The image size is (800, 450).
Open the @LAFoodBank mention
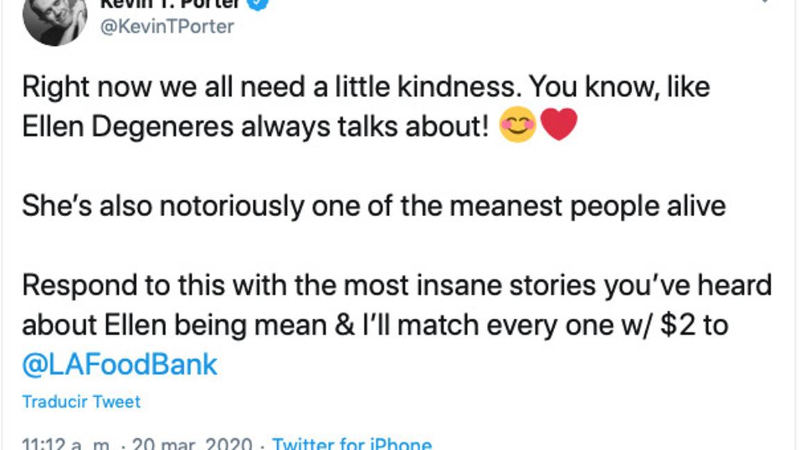coord(120,365)
